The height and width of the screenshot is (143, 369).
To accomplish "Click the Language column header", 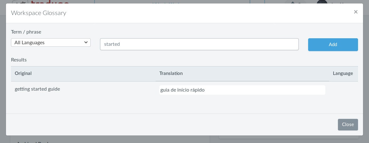I will pyautogui.click(x=343, y=73).
